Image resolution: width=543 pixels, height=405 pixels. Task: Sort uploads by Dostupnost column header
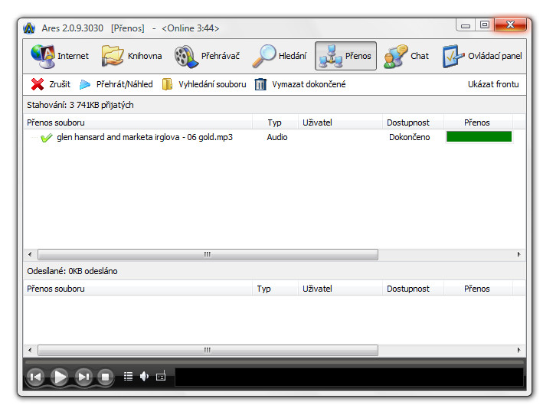click(x=413, y=289)
